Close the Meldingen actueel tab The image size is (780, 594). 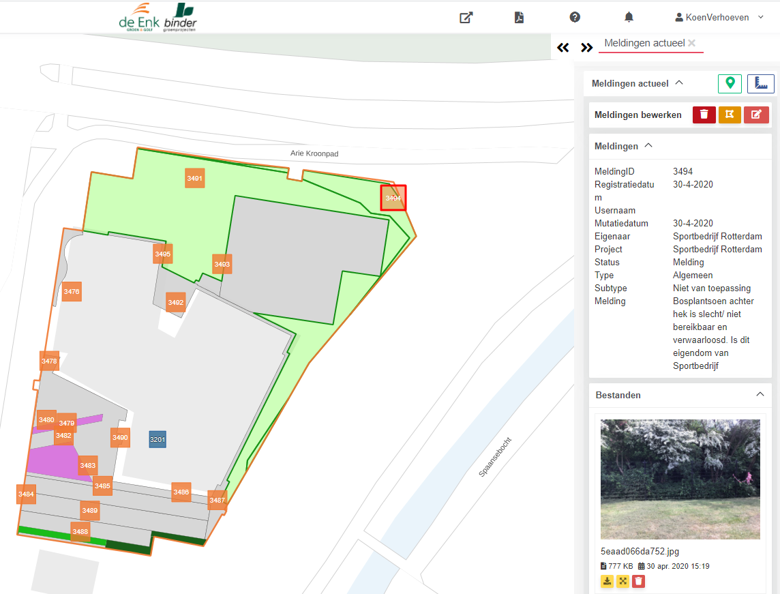click(692, 43)
